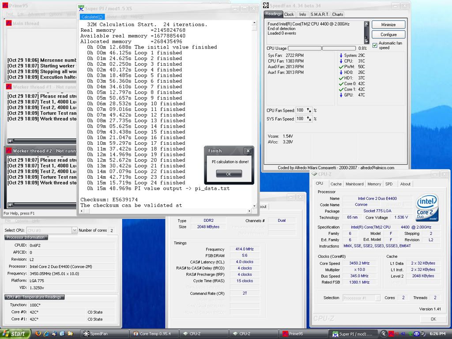Click the left scroll arrow in Worker thread #1
The height and width of the screenshot is (339, 452).
(11, 141)
